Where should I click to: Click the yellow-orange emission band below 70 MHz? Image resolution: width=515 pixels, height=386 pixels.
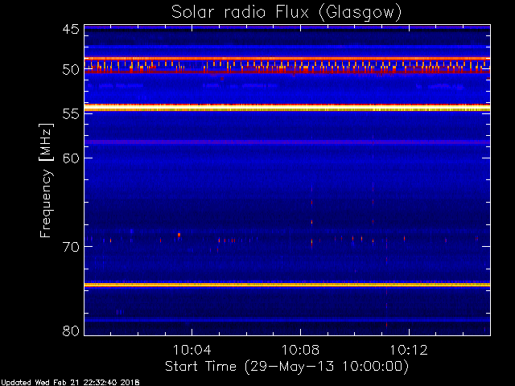coord(287,285)
